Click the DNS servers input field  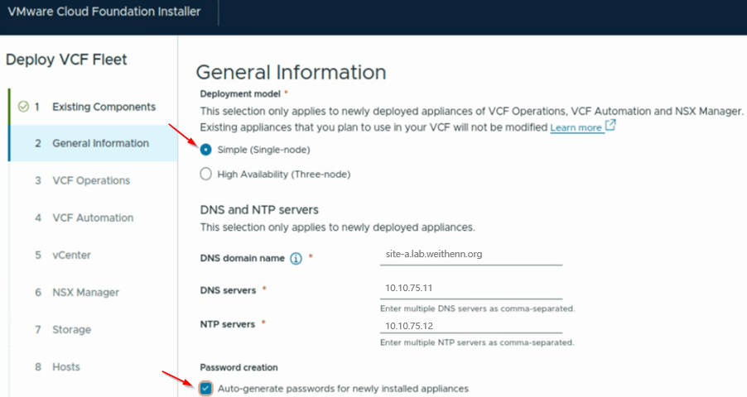click(x=470, y=290)
